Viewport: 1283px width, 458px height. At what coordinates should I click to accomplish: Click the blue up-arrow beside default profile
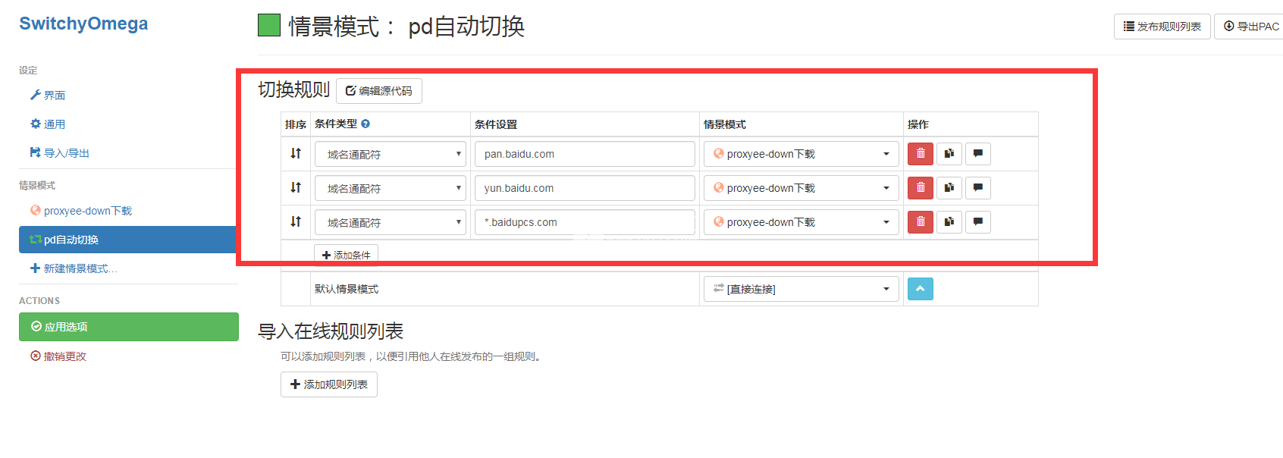coord(920,289)
